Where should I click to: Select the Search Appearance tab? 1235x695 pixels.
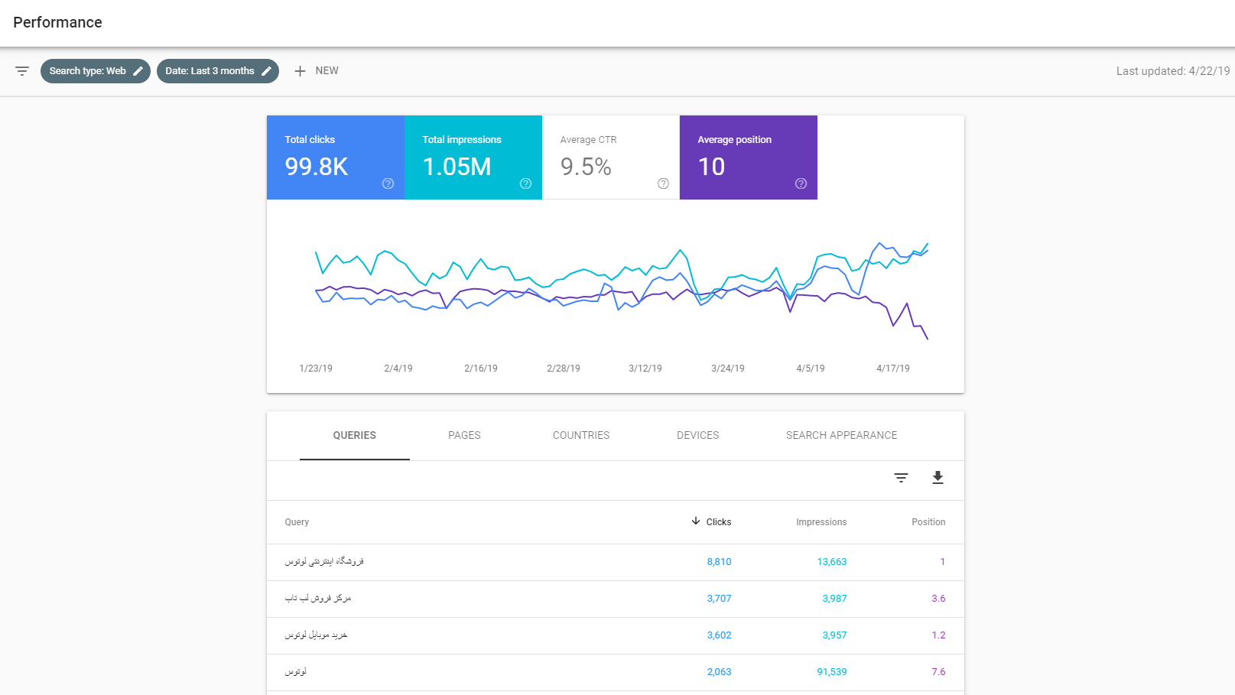841,436
